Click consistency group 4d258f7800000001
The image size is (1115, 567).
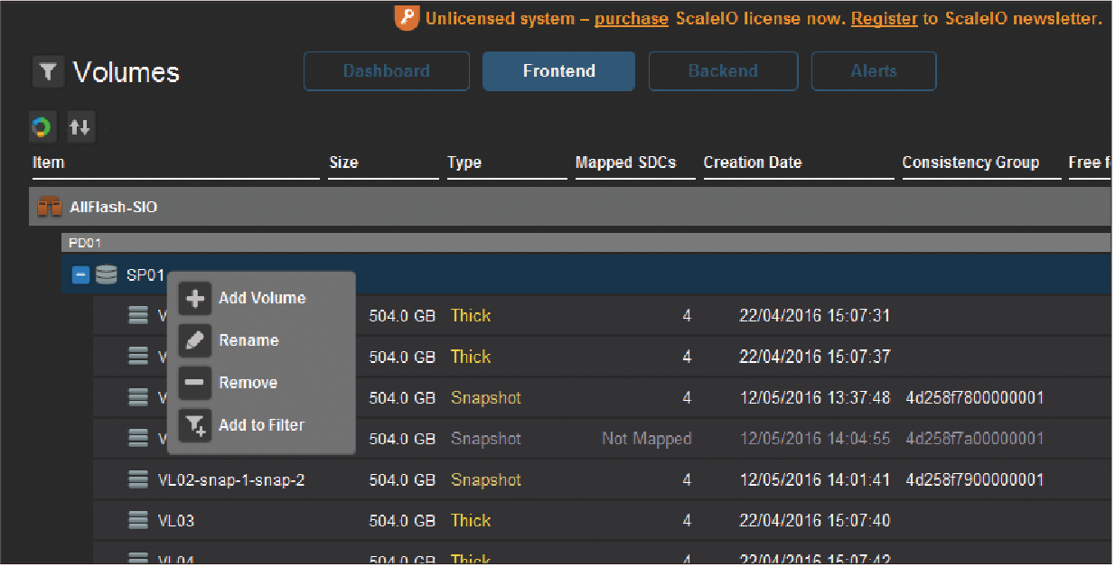[975, 397]
